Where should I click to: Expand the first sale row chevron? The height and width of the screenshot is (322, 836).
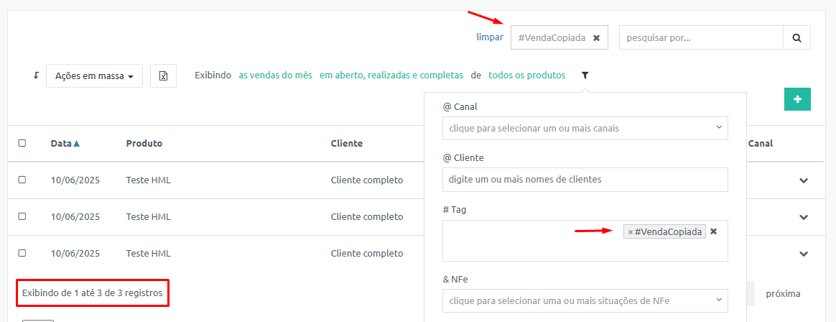(x=804, y=180)
